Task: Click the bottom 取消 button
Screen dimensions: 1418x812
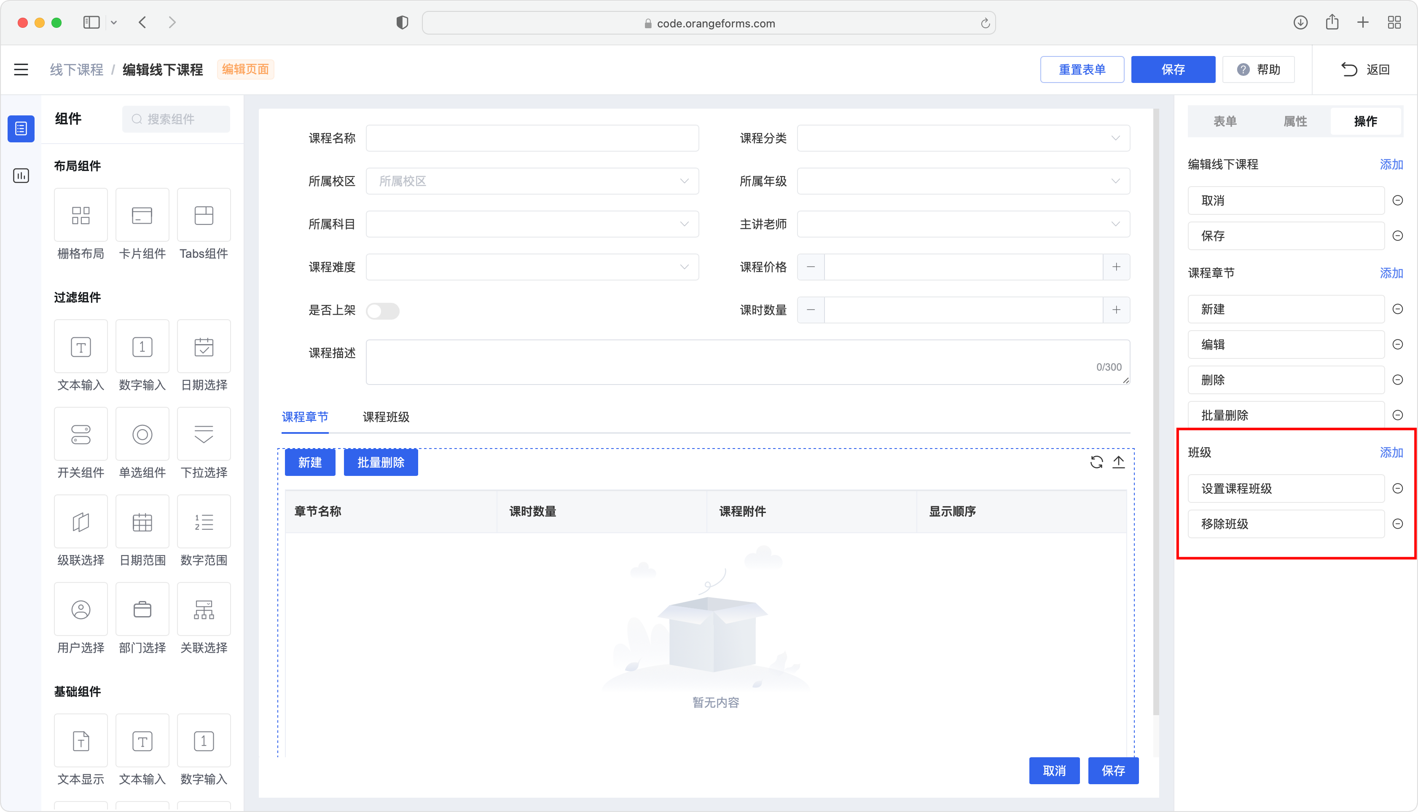Action: pos(1054,771)
